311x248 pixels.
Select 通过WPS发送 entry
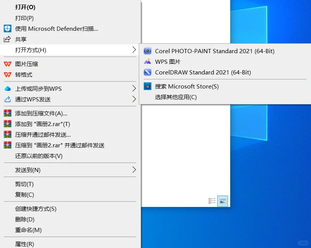70,99
